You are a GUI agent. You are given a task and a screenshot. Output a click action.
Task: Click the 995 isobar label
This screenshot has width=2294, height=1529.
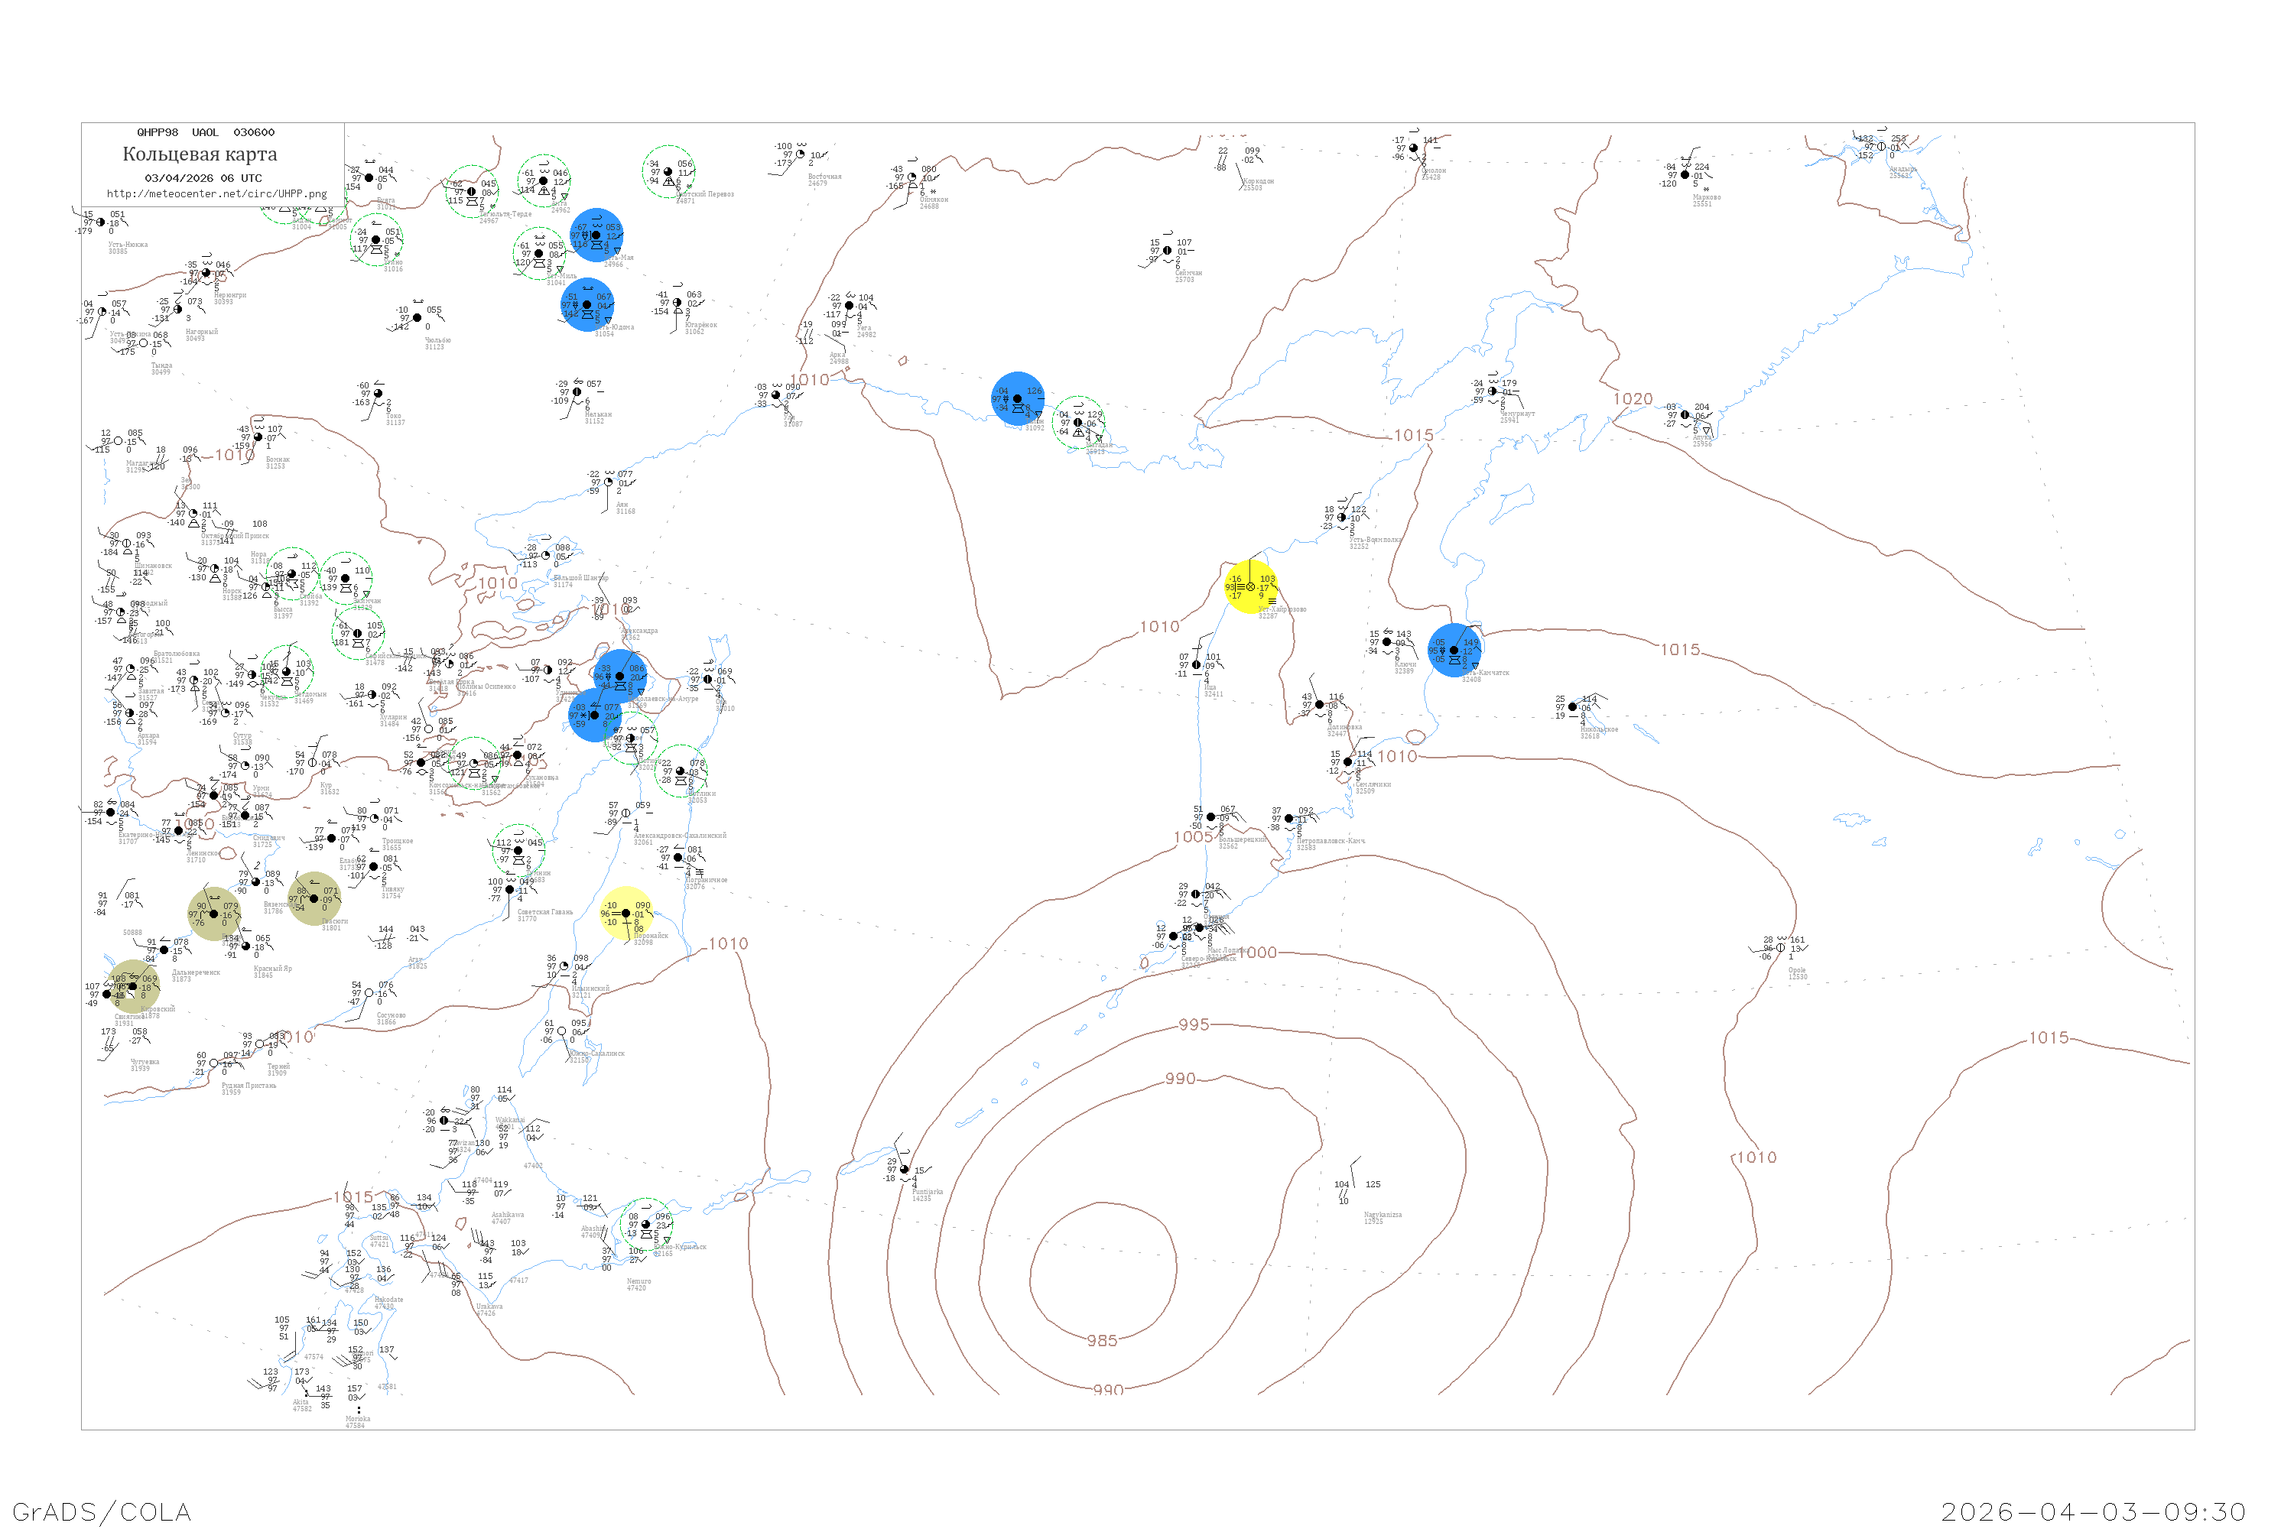[x=1194, y=1025]
